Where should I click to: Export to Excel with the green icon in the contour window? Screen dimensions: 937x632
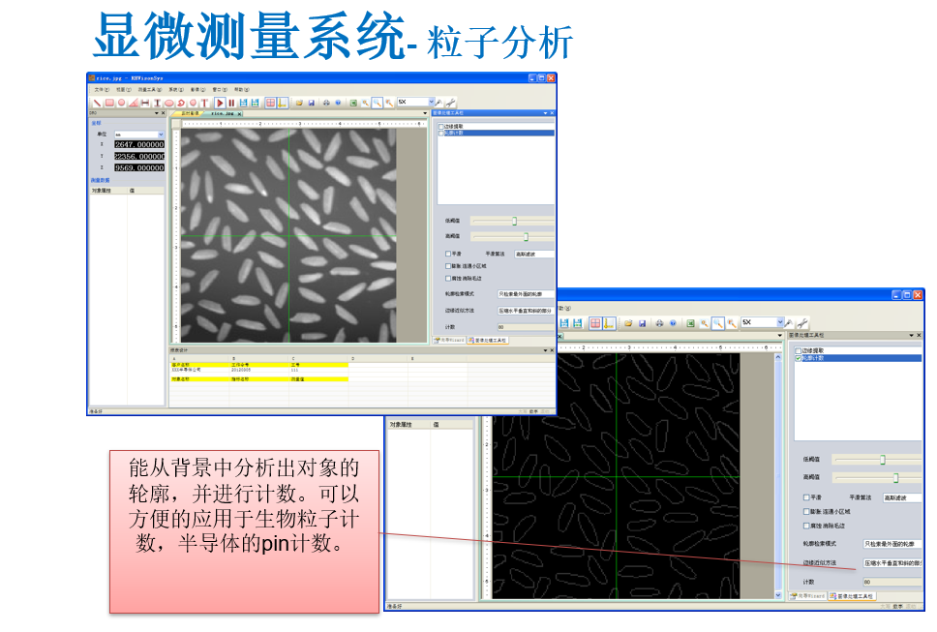(690, 323)
